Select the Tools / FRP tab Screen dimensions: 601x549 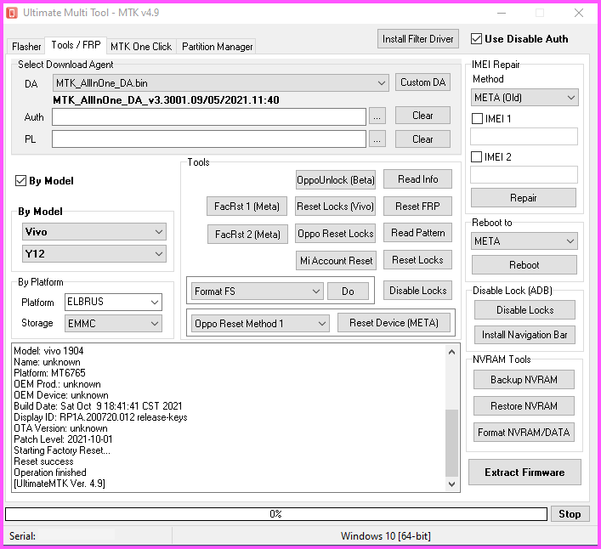coord(76,45)
